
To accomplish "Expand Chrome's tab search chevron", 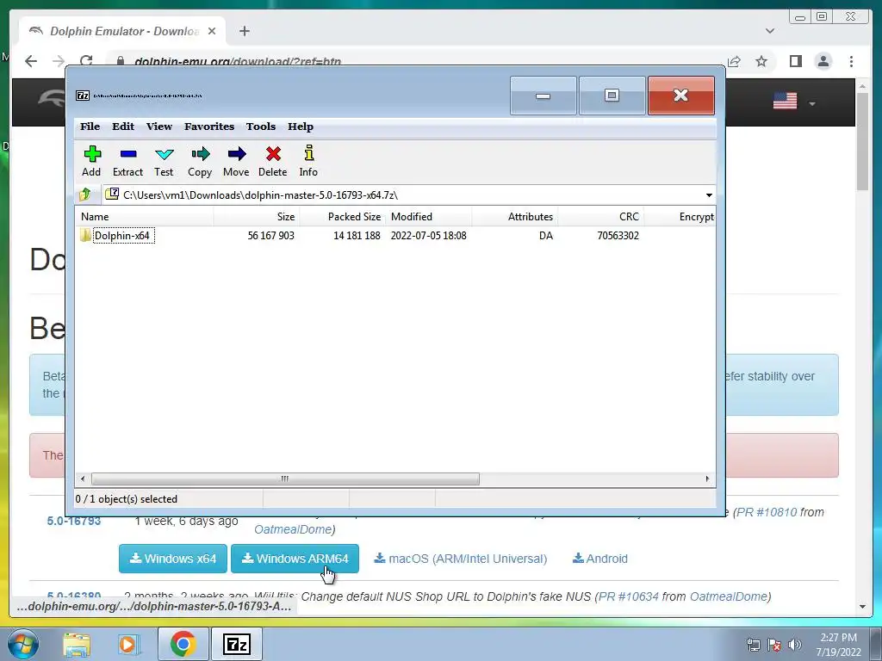I will 770,31.
